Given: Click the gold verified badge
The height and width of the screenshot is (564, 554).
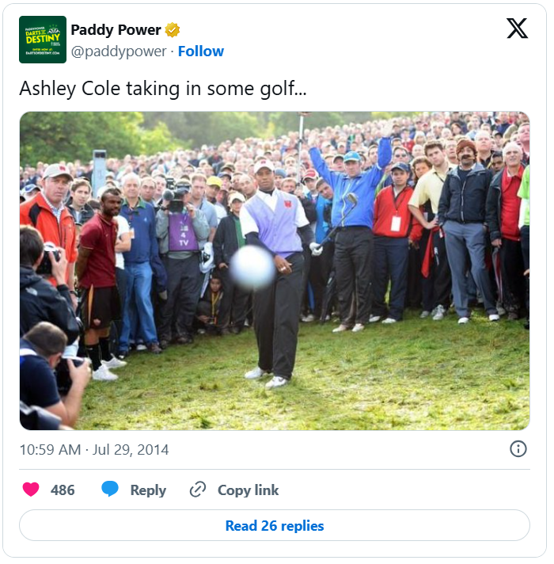Looking at the screenshot, I should [173, 31].
